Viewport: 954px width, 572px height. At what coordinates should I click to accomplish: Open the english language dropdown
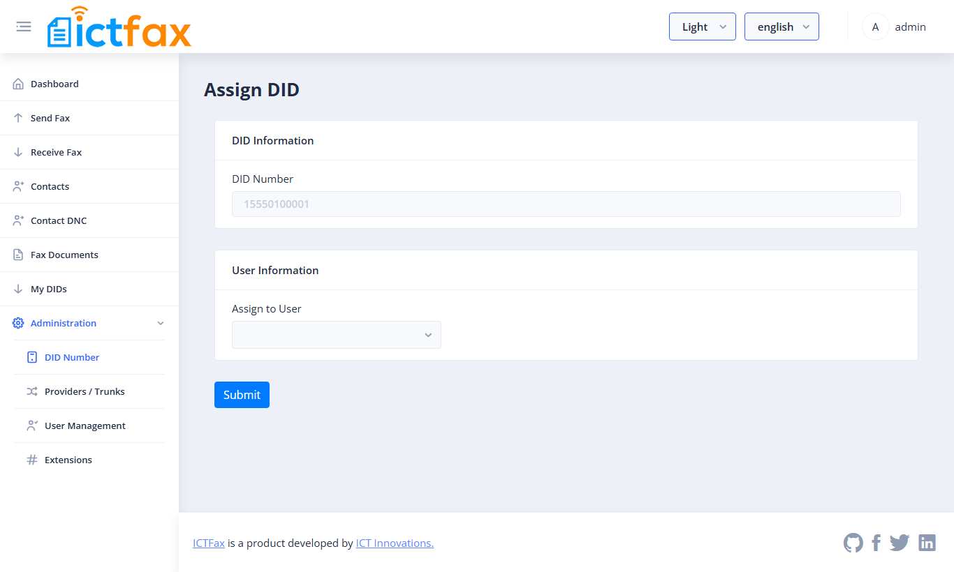781,27
